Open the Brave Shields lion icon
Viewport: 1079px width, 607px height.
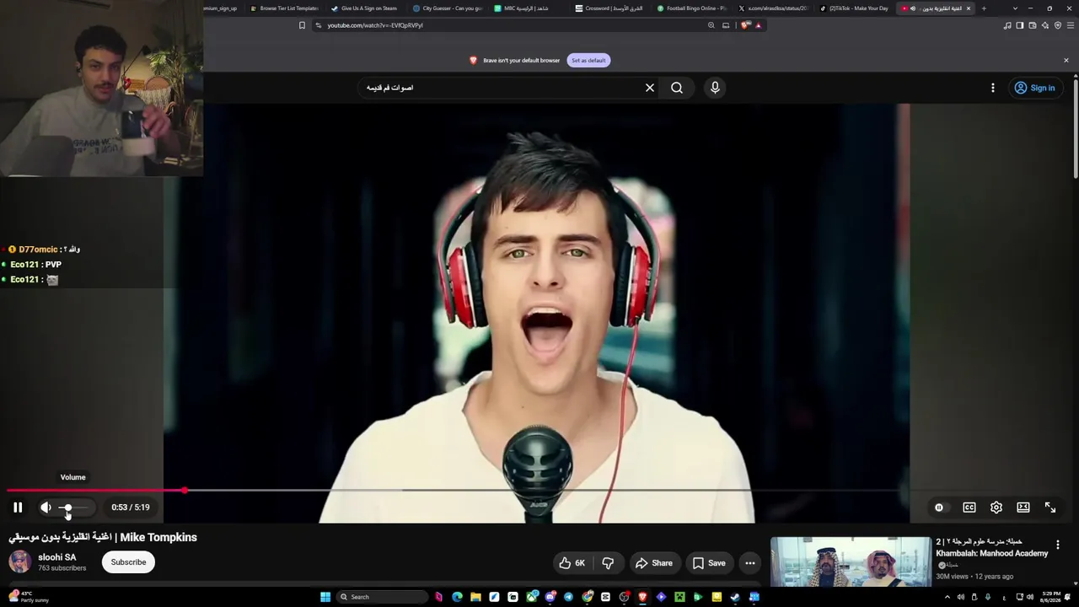(745, 25)
